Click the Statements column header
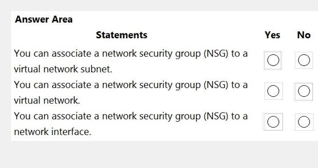 (121, 35)
